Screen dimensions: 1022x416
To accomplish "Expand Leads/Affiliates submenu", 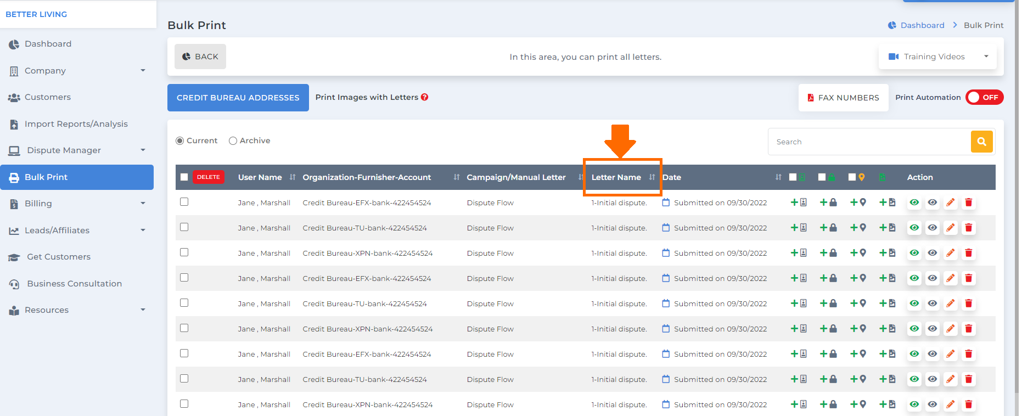I will click(x=77, y=231).
